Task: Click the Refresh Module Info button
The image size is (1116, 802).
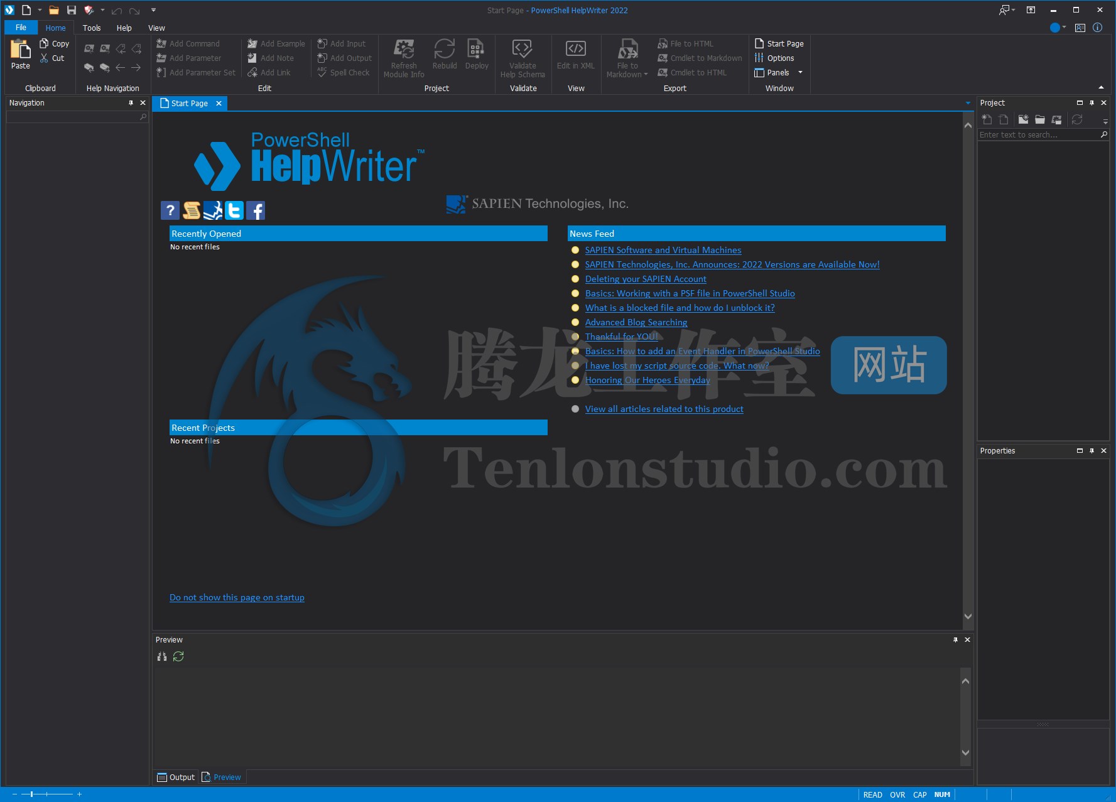Action: [x=404, y=58]
